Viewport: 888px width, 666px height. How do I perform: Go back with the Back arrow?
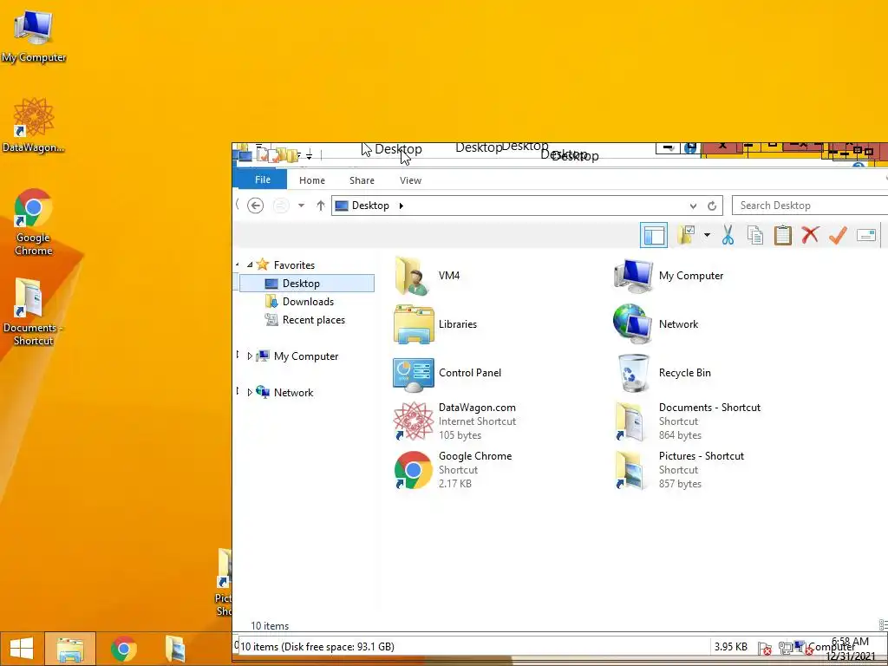tap(256, 206)
